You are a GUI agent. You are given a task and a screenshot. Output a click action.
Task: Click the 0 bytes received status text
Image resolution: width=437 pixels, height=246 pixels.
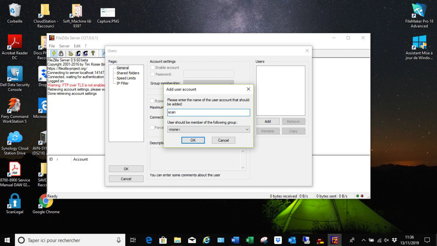click(x=283, y=196)
